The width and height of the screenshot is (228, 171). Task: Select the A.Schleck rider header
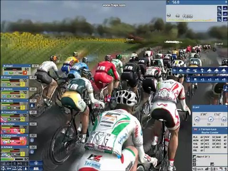[15, 147]
